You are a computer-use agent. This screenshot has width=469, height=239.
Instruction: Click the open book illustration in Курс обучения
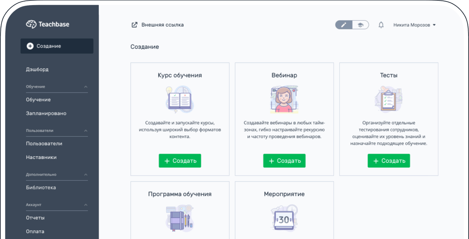[x=179, y=99]
